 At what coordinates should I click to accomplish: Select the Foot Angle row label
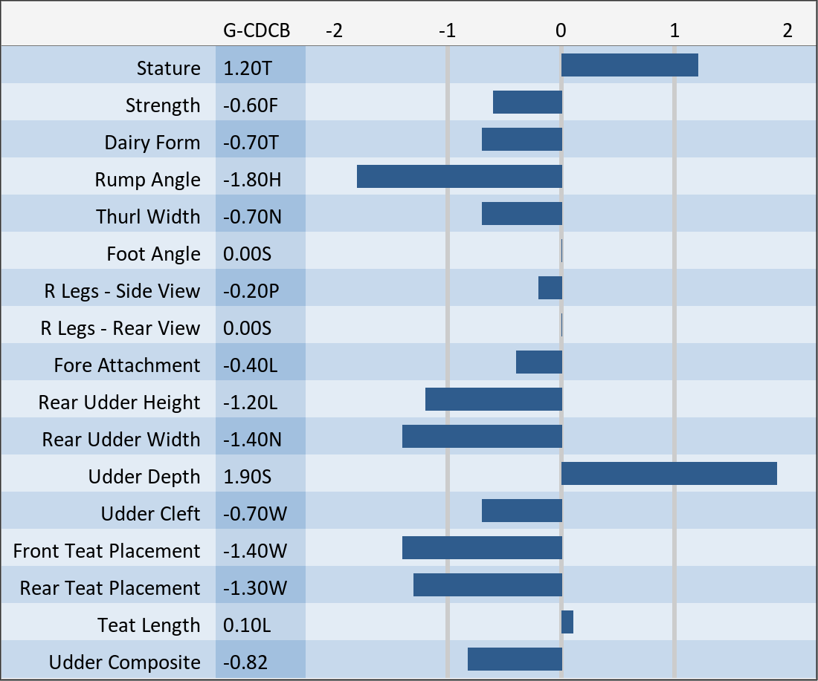tap(153, 254)
